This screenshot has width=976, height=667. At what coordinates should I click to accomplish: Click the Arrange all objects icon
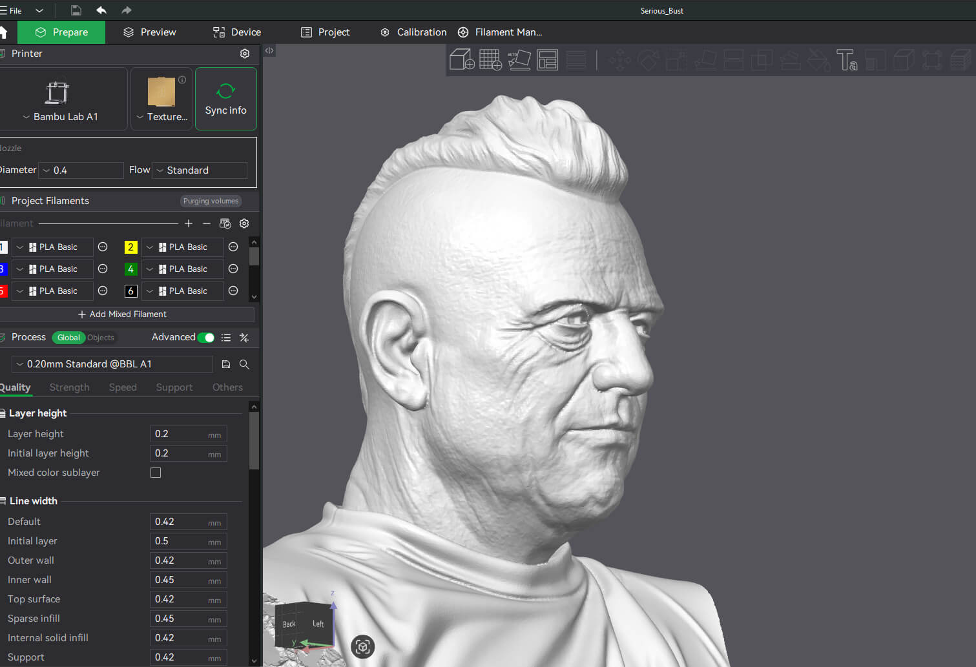point(547,59)
